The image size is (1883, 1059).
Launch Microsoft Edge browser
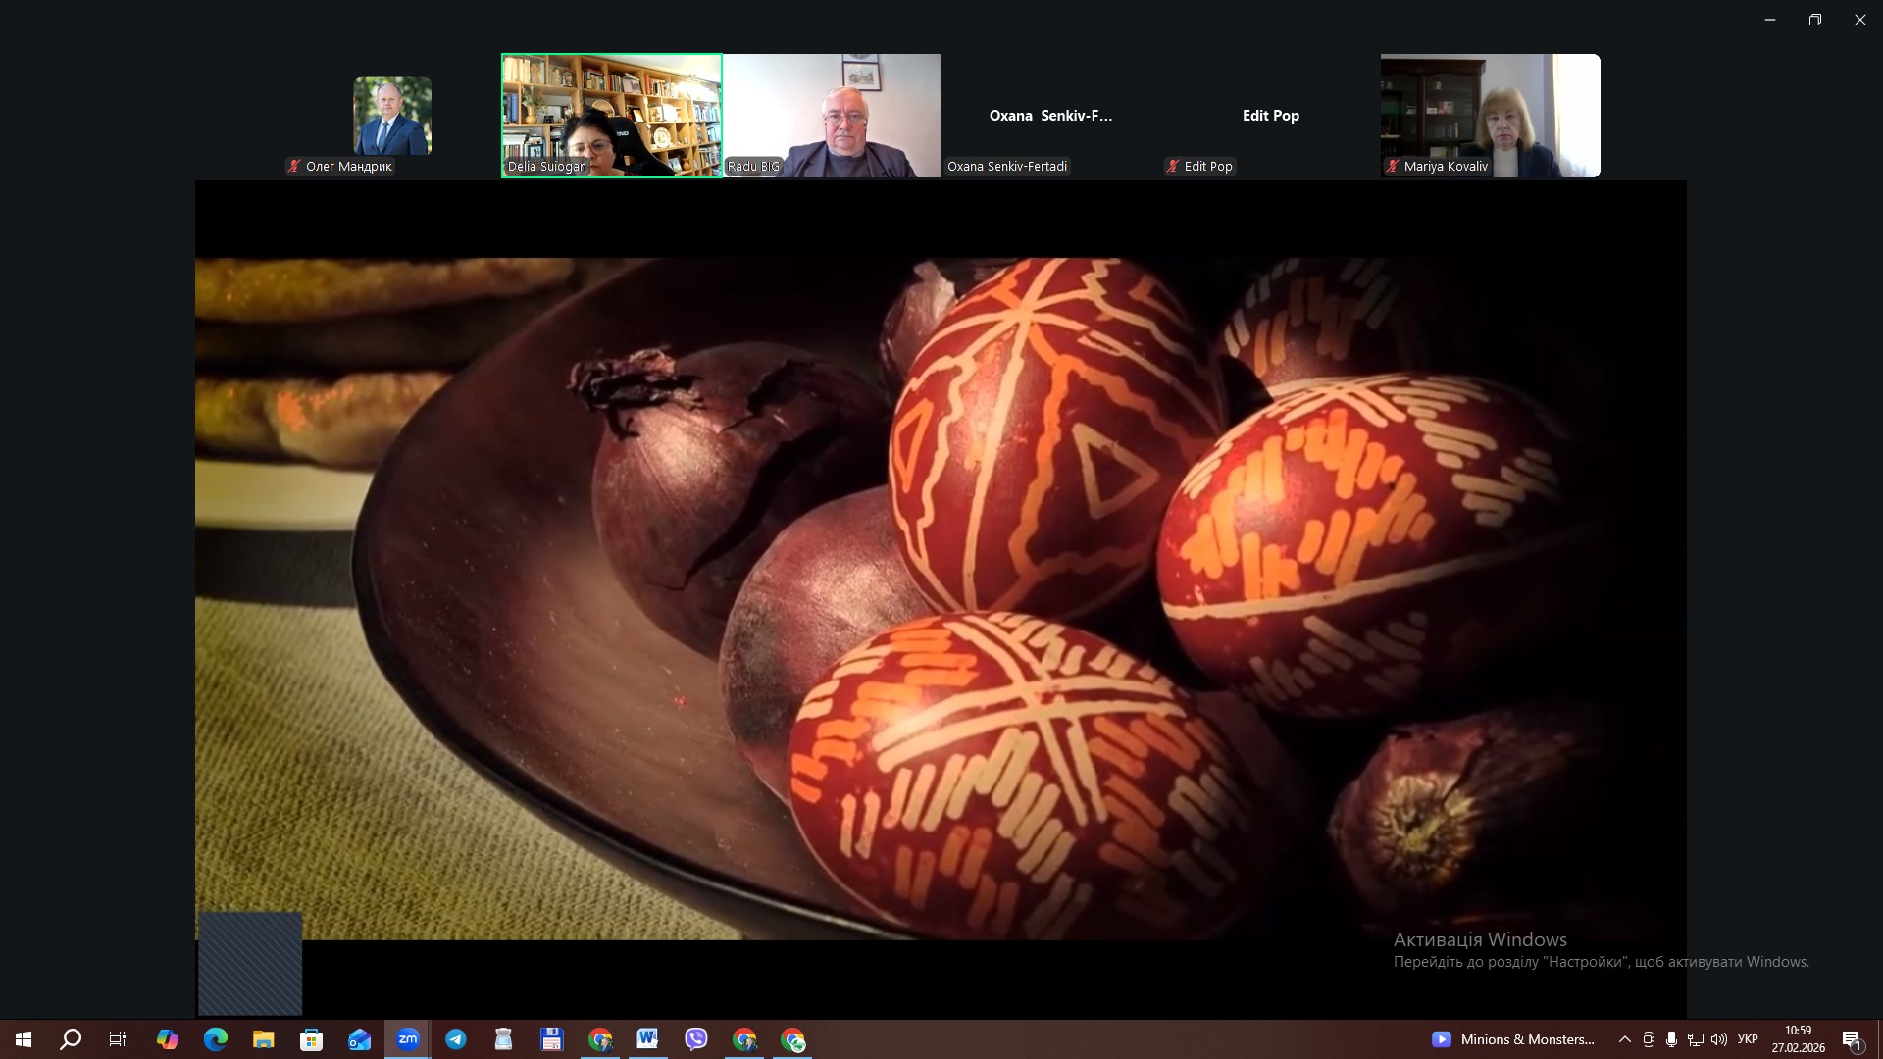[x=216, y=1039]
